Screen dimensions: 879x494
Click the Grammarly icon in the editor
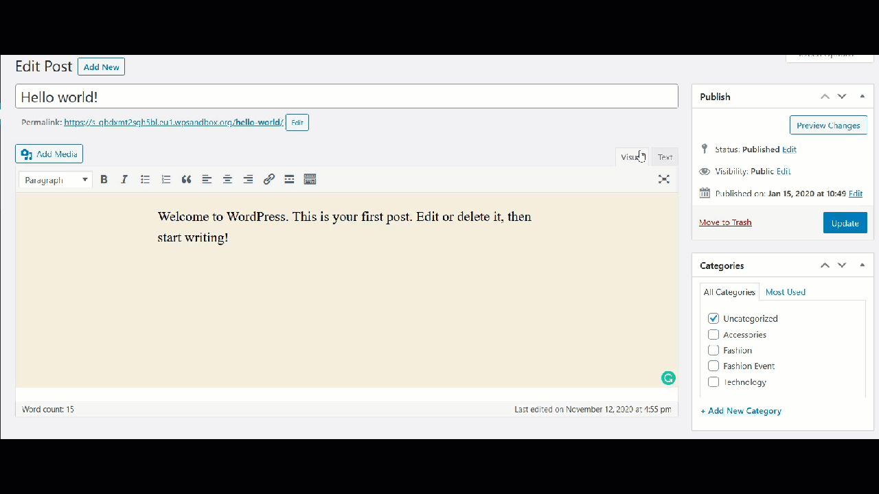[x=667, y=377]
